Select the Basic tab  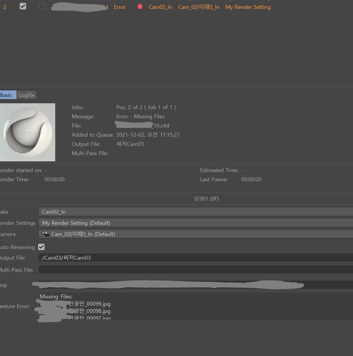[x=7, y=95]
